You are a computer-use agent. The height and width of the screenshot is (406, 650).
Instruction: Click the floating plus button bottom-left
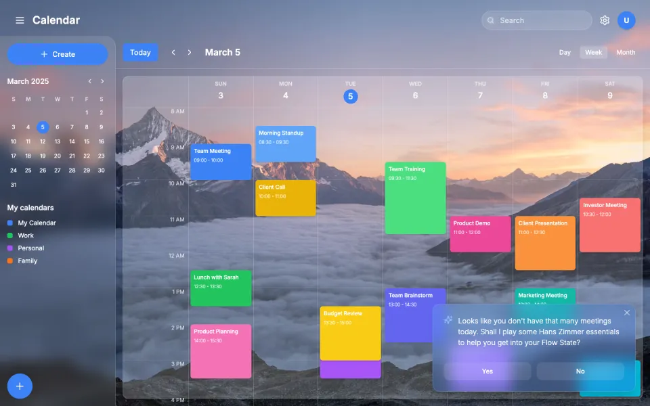(20, 386)
